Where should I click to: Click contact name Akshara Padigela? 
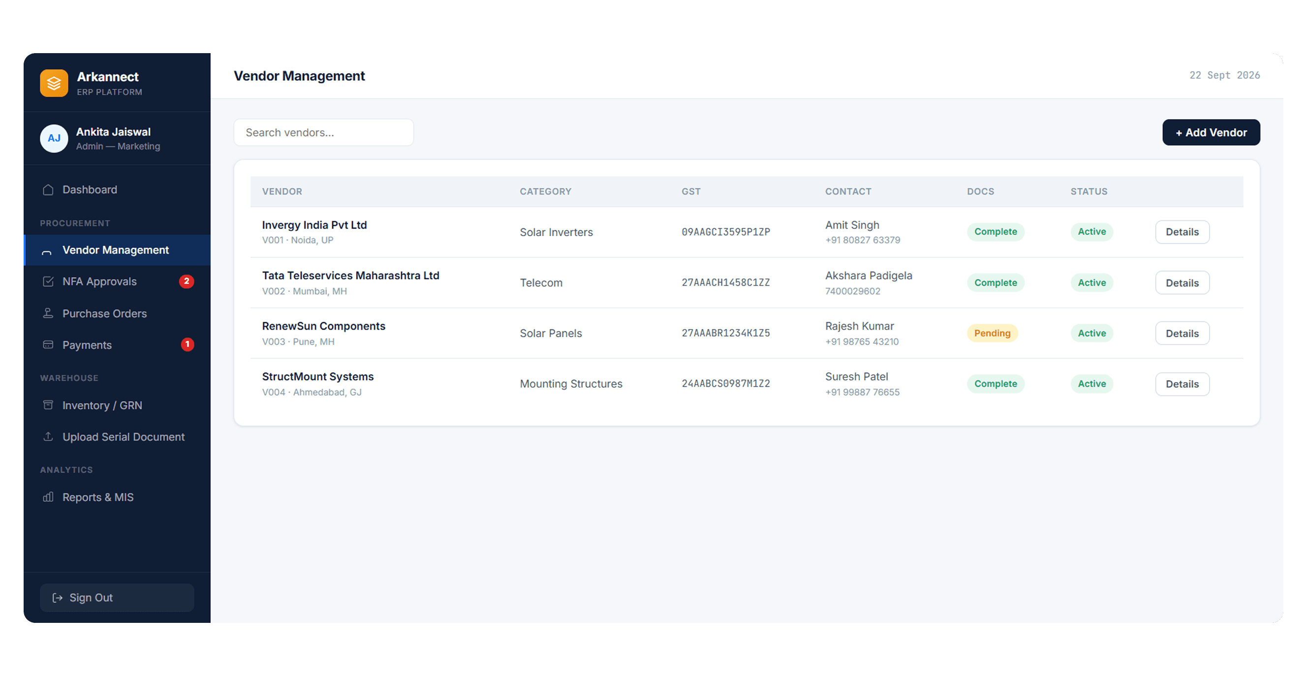point(869,276)
